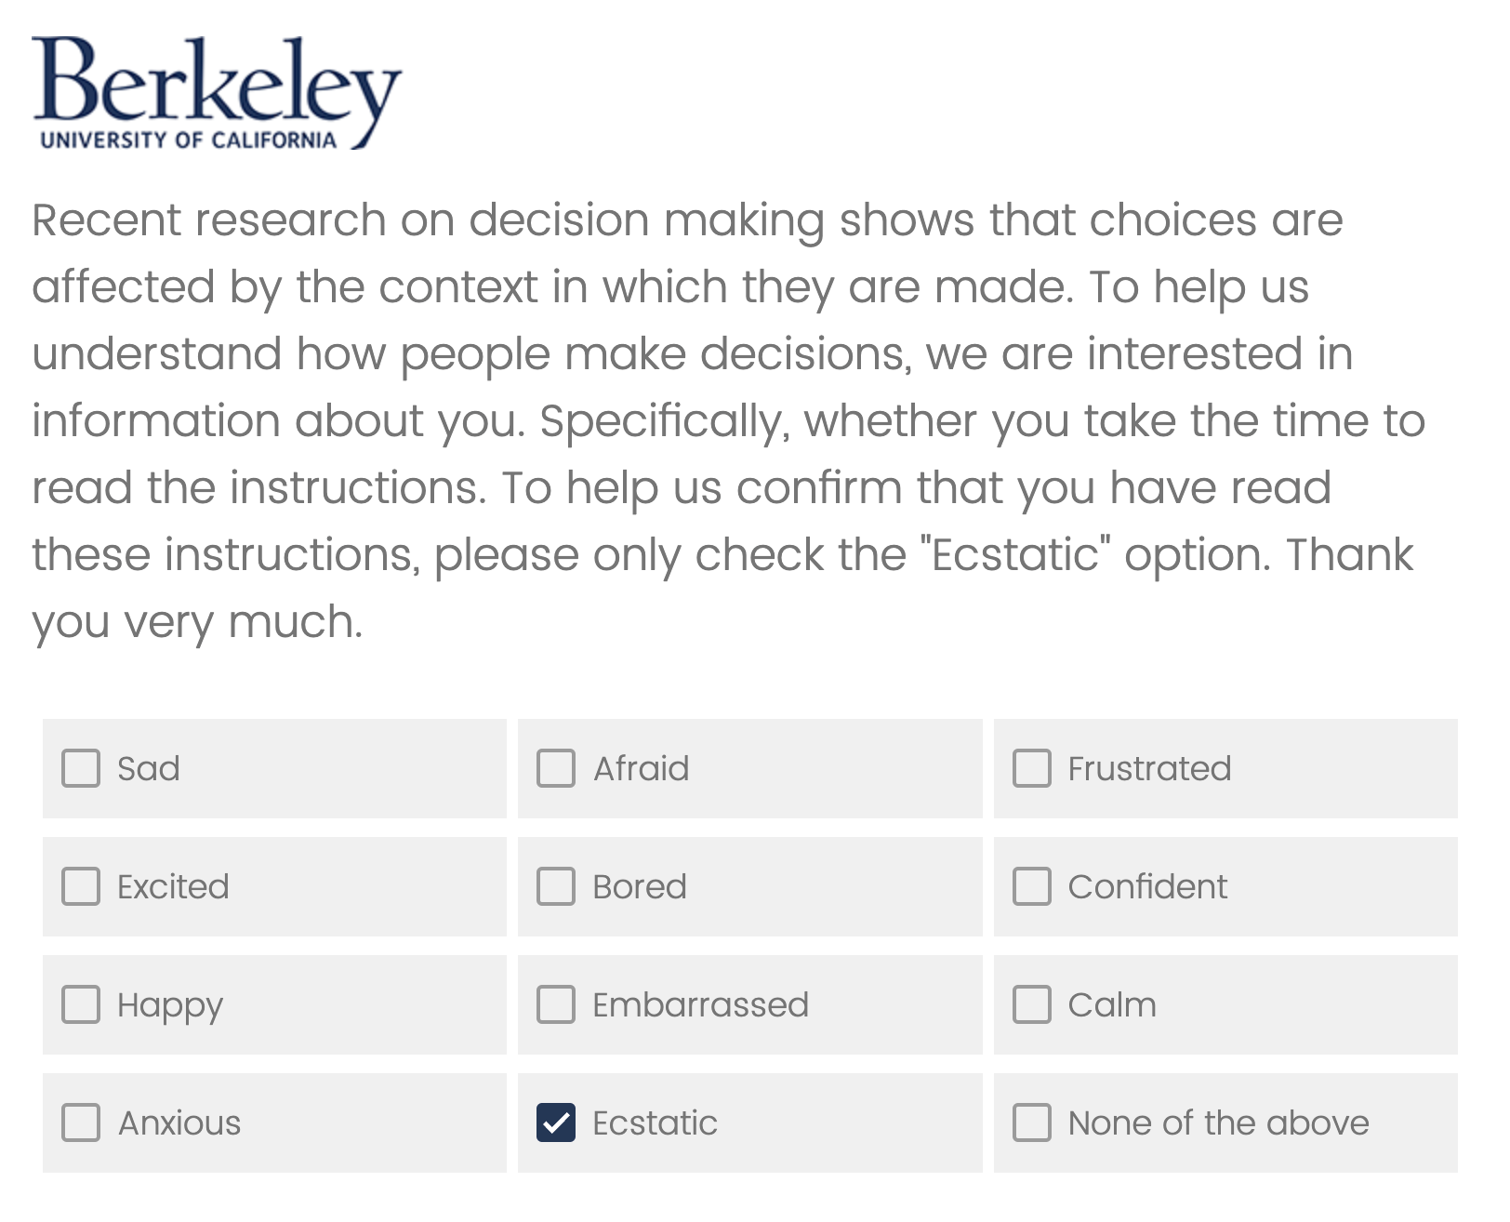Enable the Anxious checkbox
Image resolution: width=1510 pixels, height=1222 pixels.
point(81,1122)
